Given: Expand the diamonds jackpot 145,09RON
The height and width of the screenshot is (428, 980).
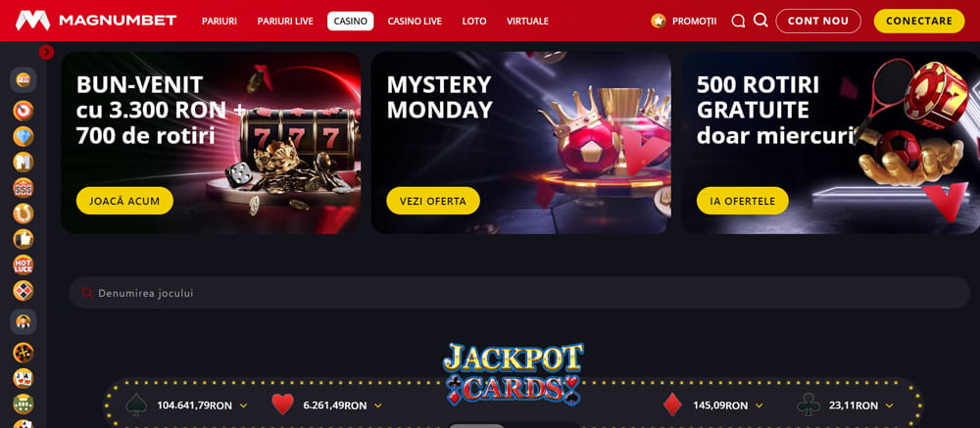Looking at the screenshot, I should pos(759,405).
